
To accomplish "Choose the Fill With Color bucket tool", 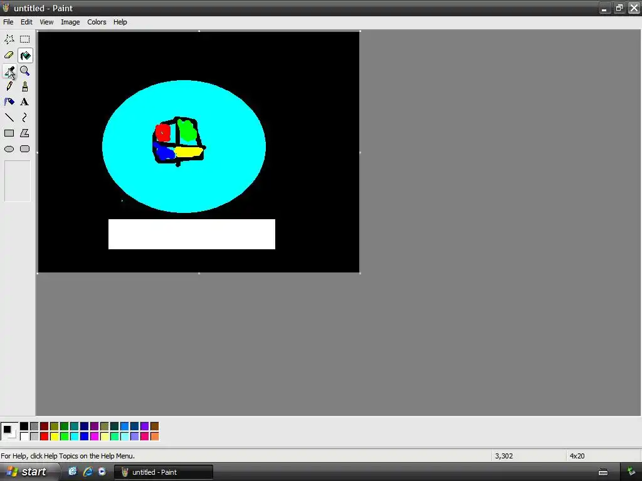I will [x=25, y=55].
